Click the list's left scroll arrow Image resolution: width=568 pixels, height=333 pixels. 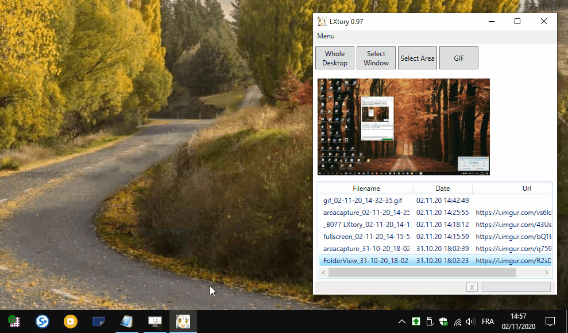point(323,273)
